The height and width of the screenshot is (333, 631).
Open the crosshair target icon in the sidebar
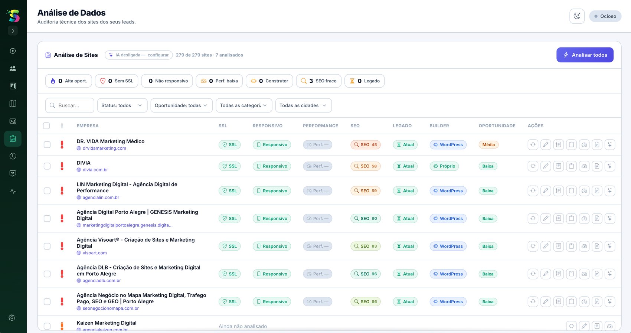pyautogui.click(x=13, y=51)
